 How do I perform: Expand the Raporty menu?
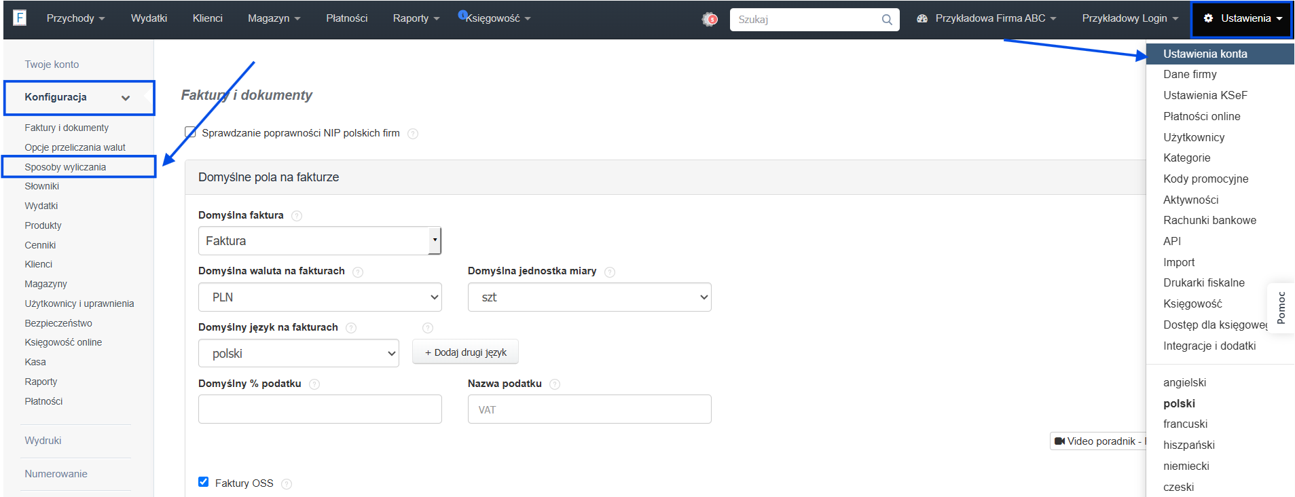(416, 18)
